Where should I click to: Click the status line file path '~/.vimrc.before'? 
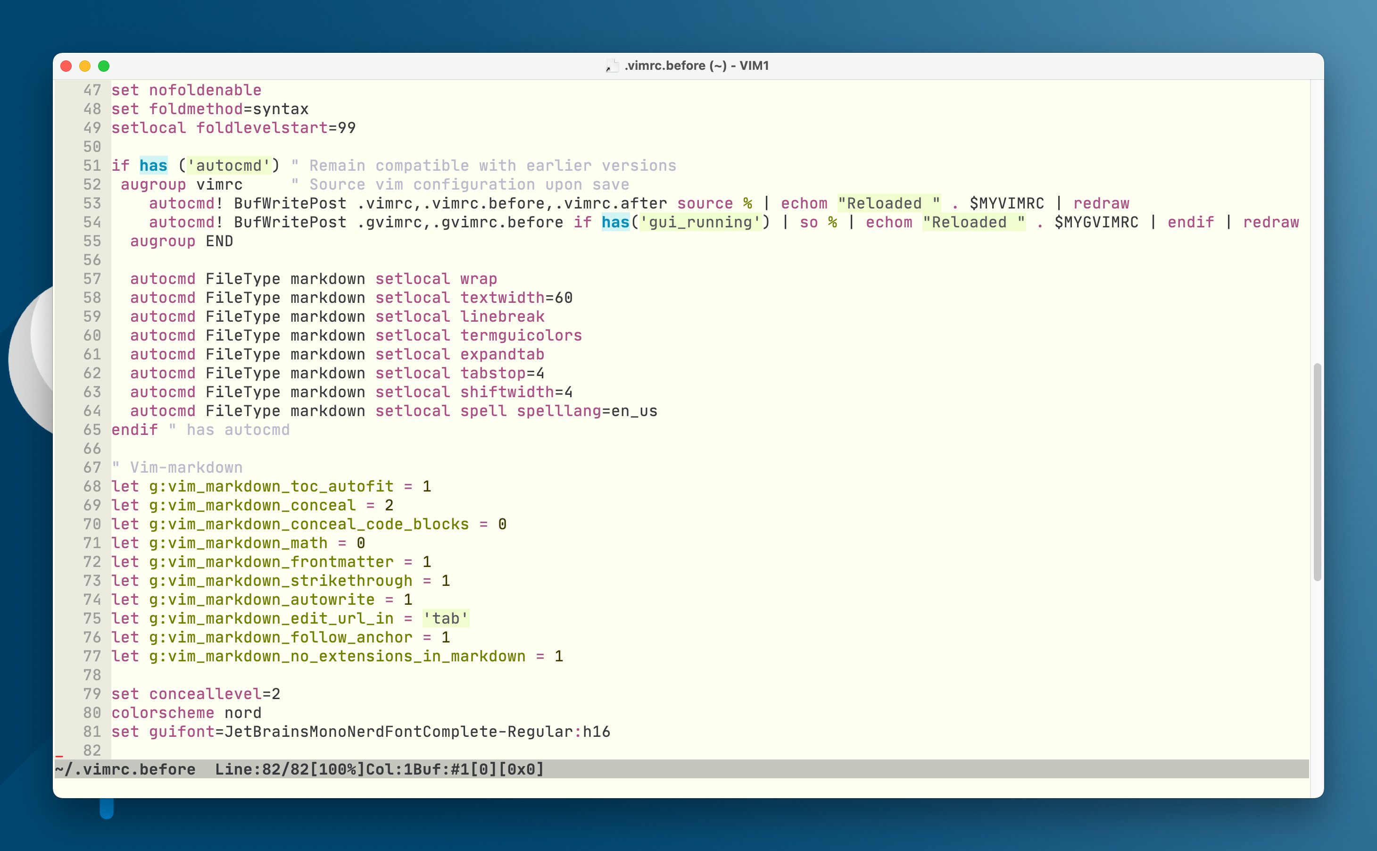[x=125, y=769]
